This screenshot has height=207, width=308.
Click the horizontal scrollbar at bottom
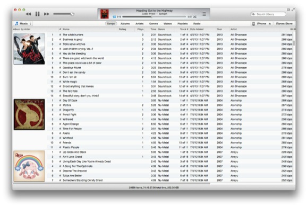pyautogui.click(x=112, y=184)
